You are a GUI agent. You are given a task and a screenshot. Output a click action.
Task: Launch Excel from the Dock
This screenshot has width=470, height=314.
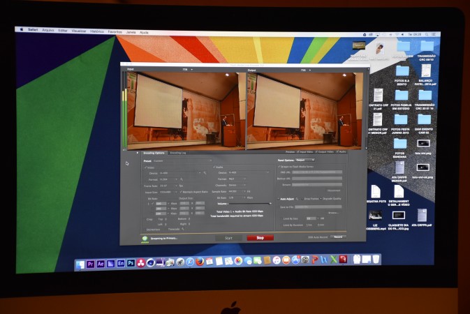pos(334,259)
